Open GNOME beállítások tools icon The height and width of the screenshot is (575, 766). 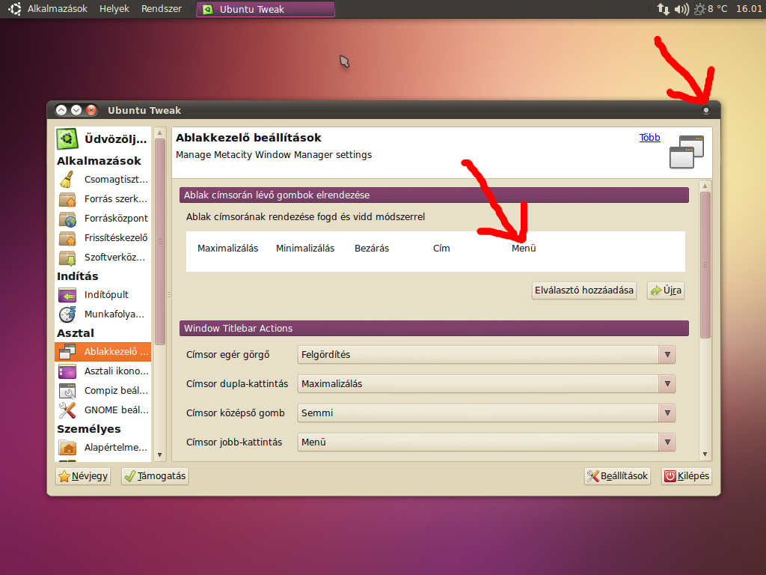[x=67, y=410]
